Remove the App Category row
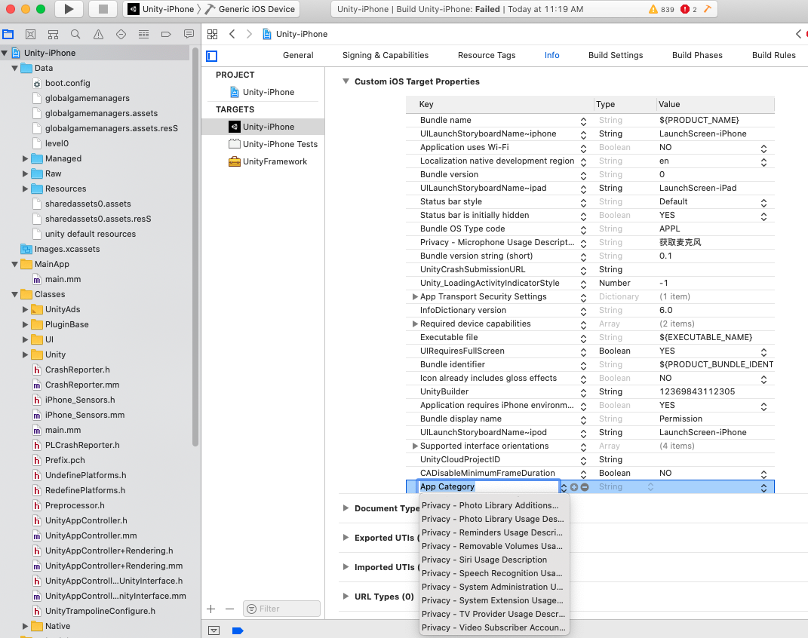 [x=585, y=487]
